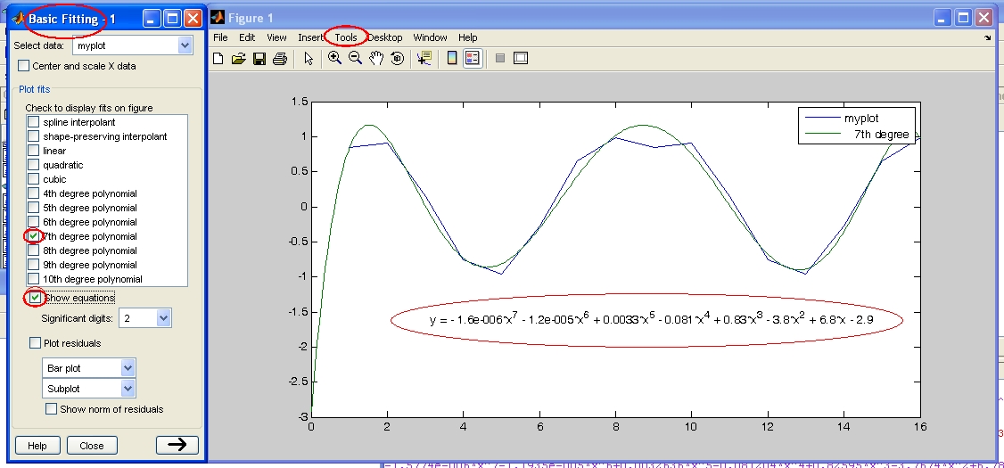The height and width of the screenshot is (468, 1004).
Task: Open the Tools menu
Action: coord(346,37)
